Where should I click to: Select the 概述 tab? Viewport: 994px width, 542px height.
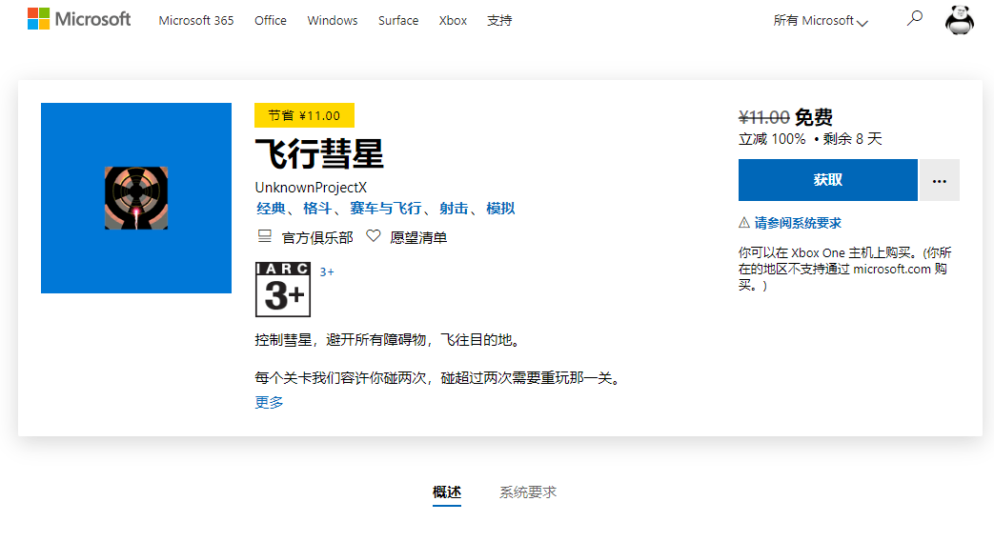447,492
